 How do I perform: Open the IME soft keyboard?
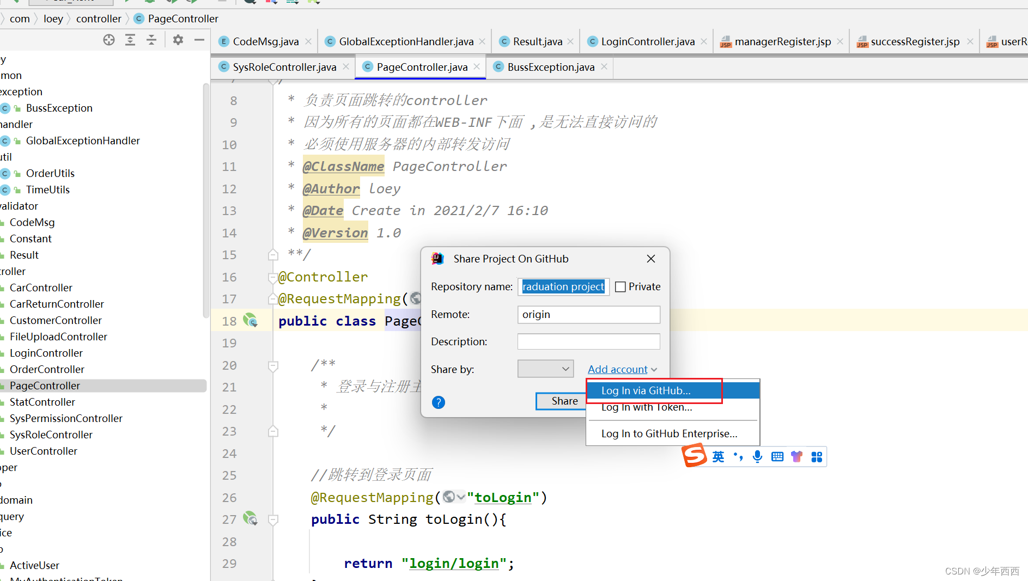coord(777,457)
